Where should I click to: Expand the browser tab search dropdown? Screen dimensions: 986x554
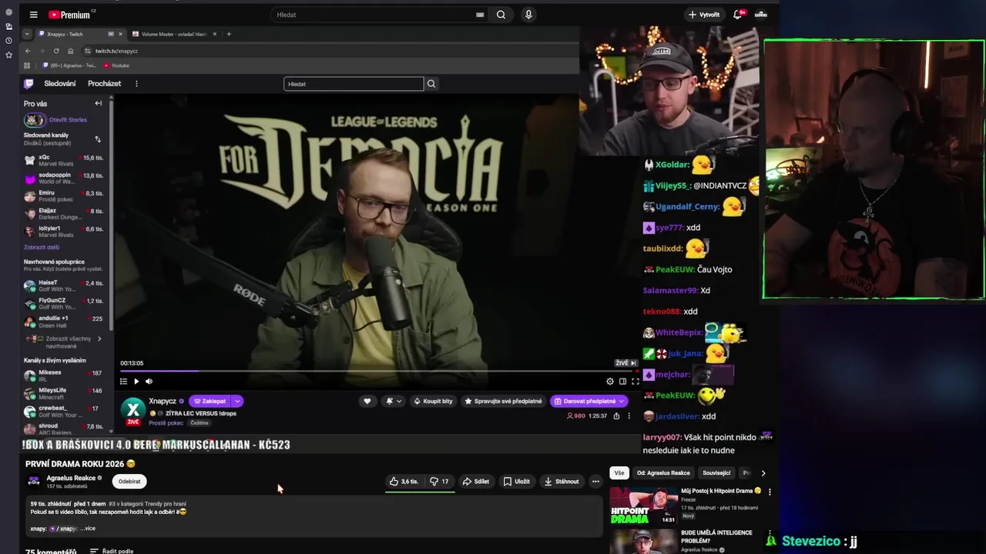(27, 34)
